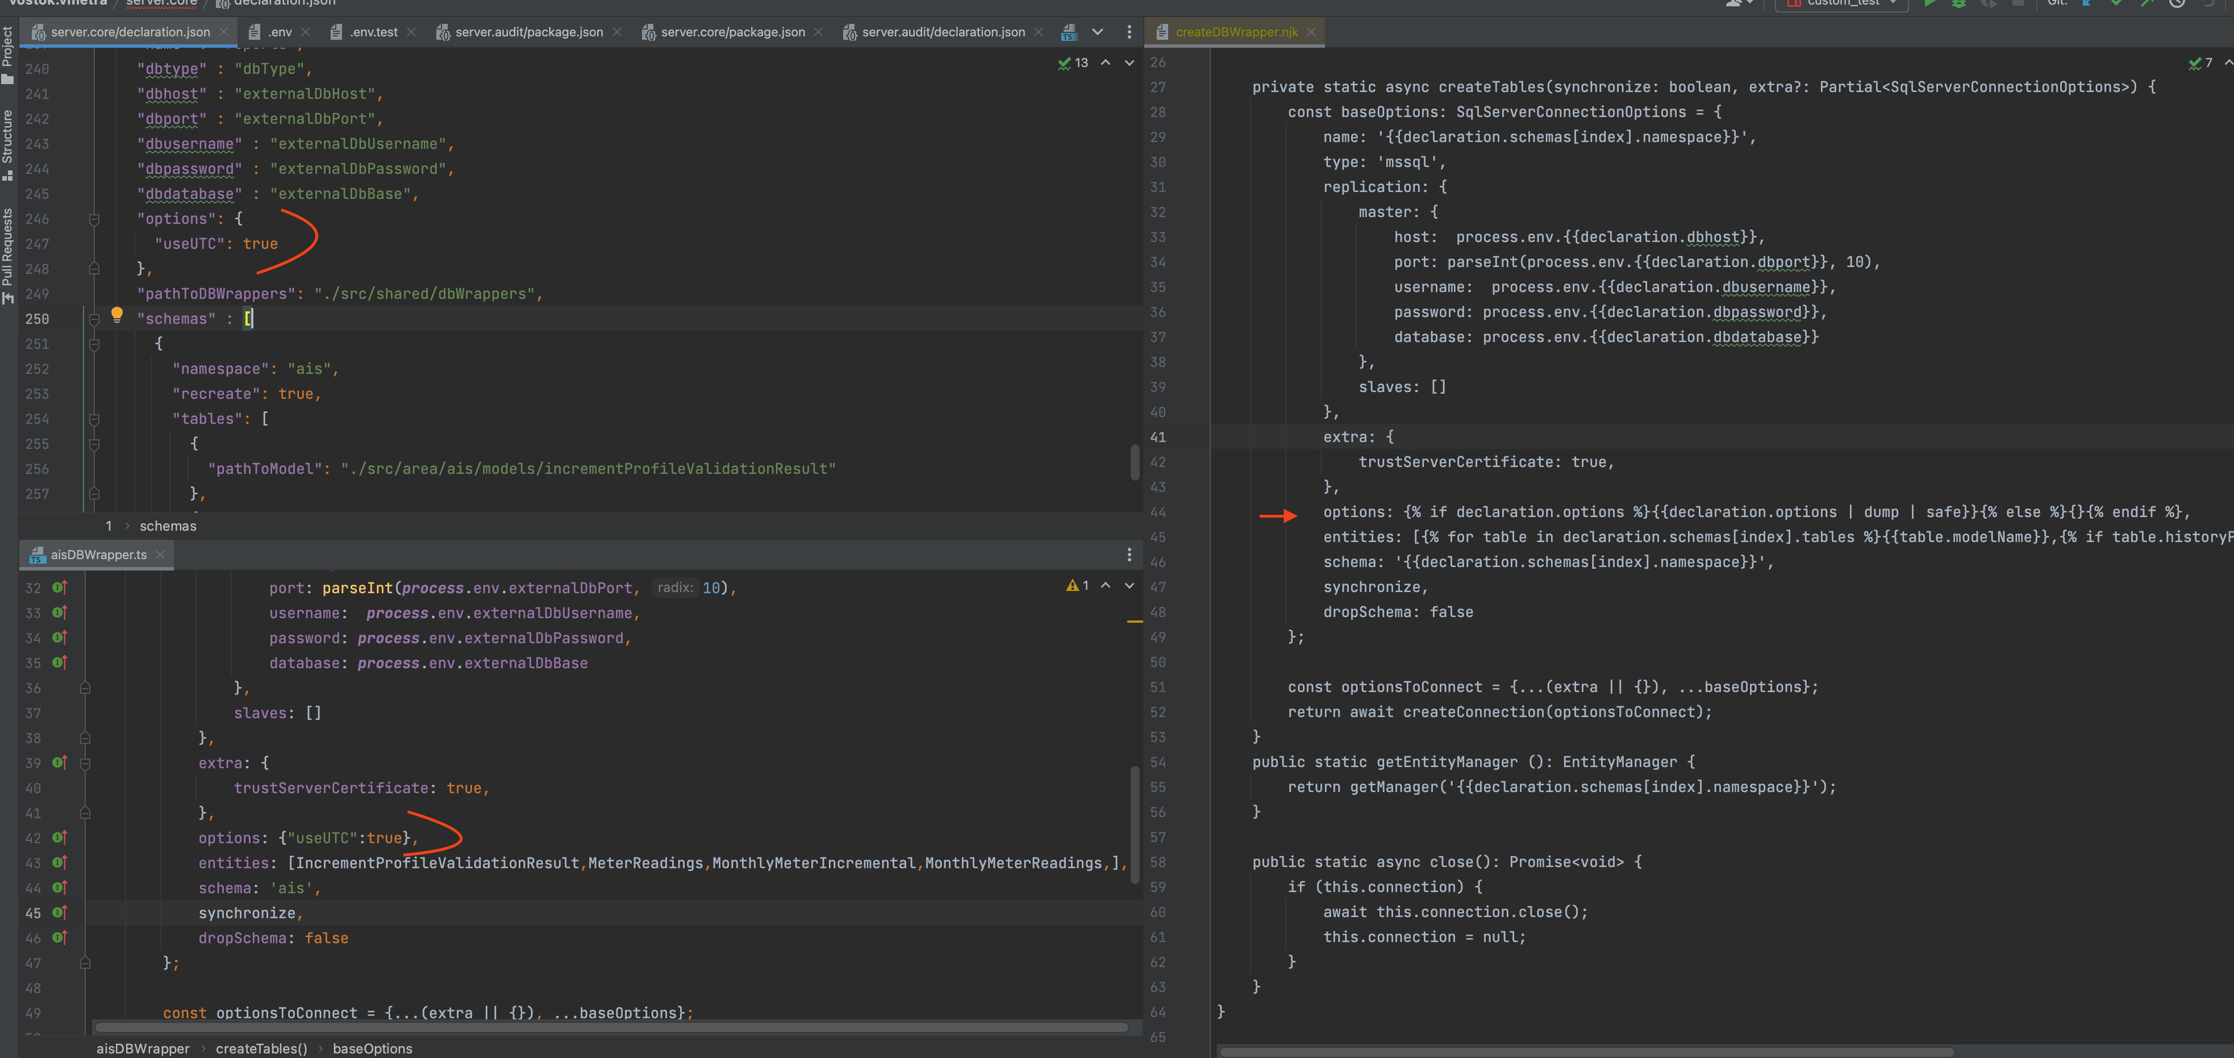The height and width of the screenshot is (1058, 2234).
Task: Click the createTables() breadcrumb
Action: tap(261, 1048)
